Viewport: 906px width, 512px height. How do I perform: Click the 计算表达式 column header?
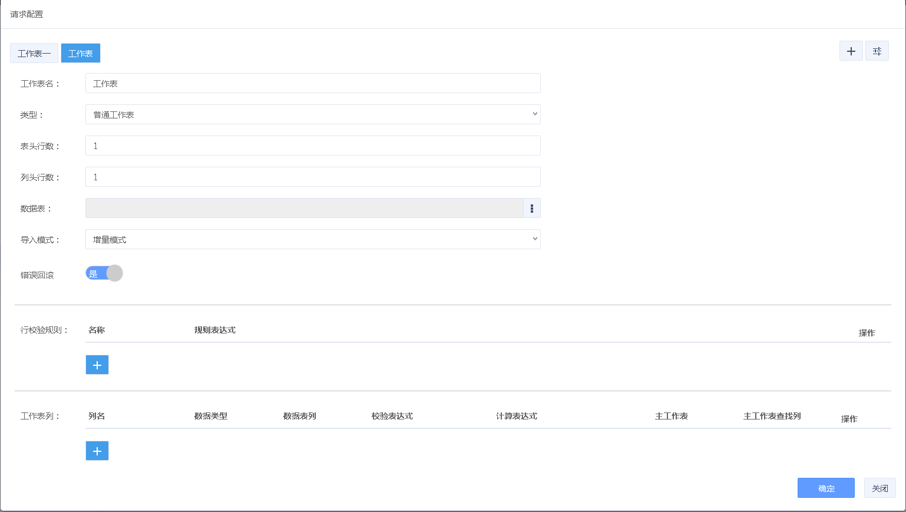517,416
